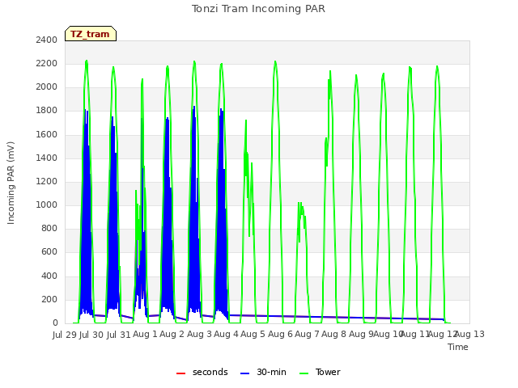This screenshot has height=388, width=518.
Task: Click the Jul 30 x-axis date label
Action: click(91, 335)
